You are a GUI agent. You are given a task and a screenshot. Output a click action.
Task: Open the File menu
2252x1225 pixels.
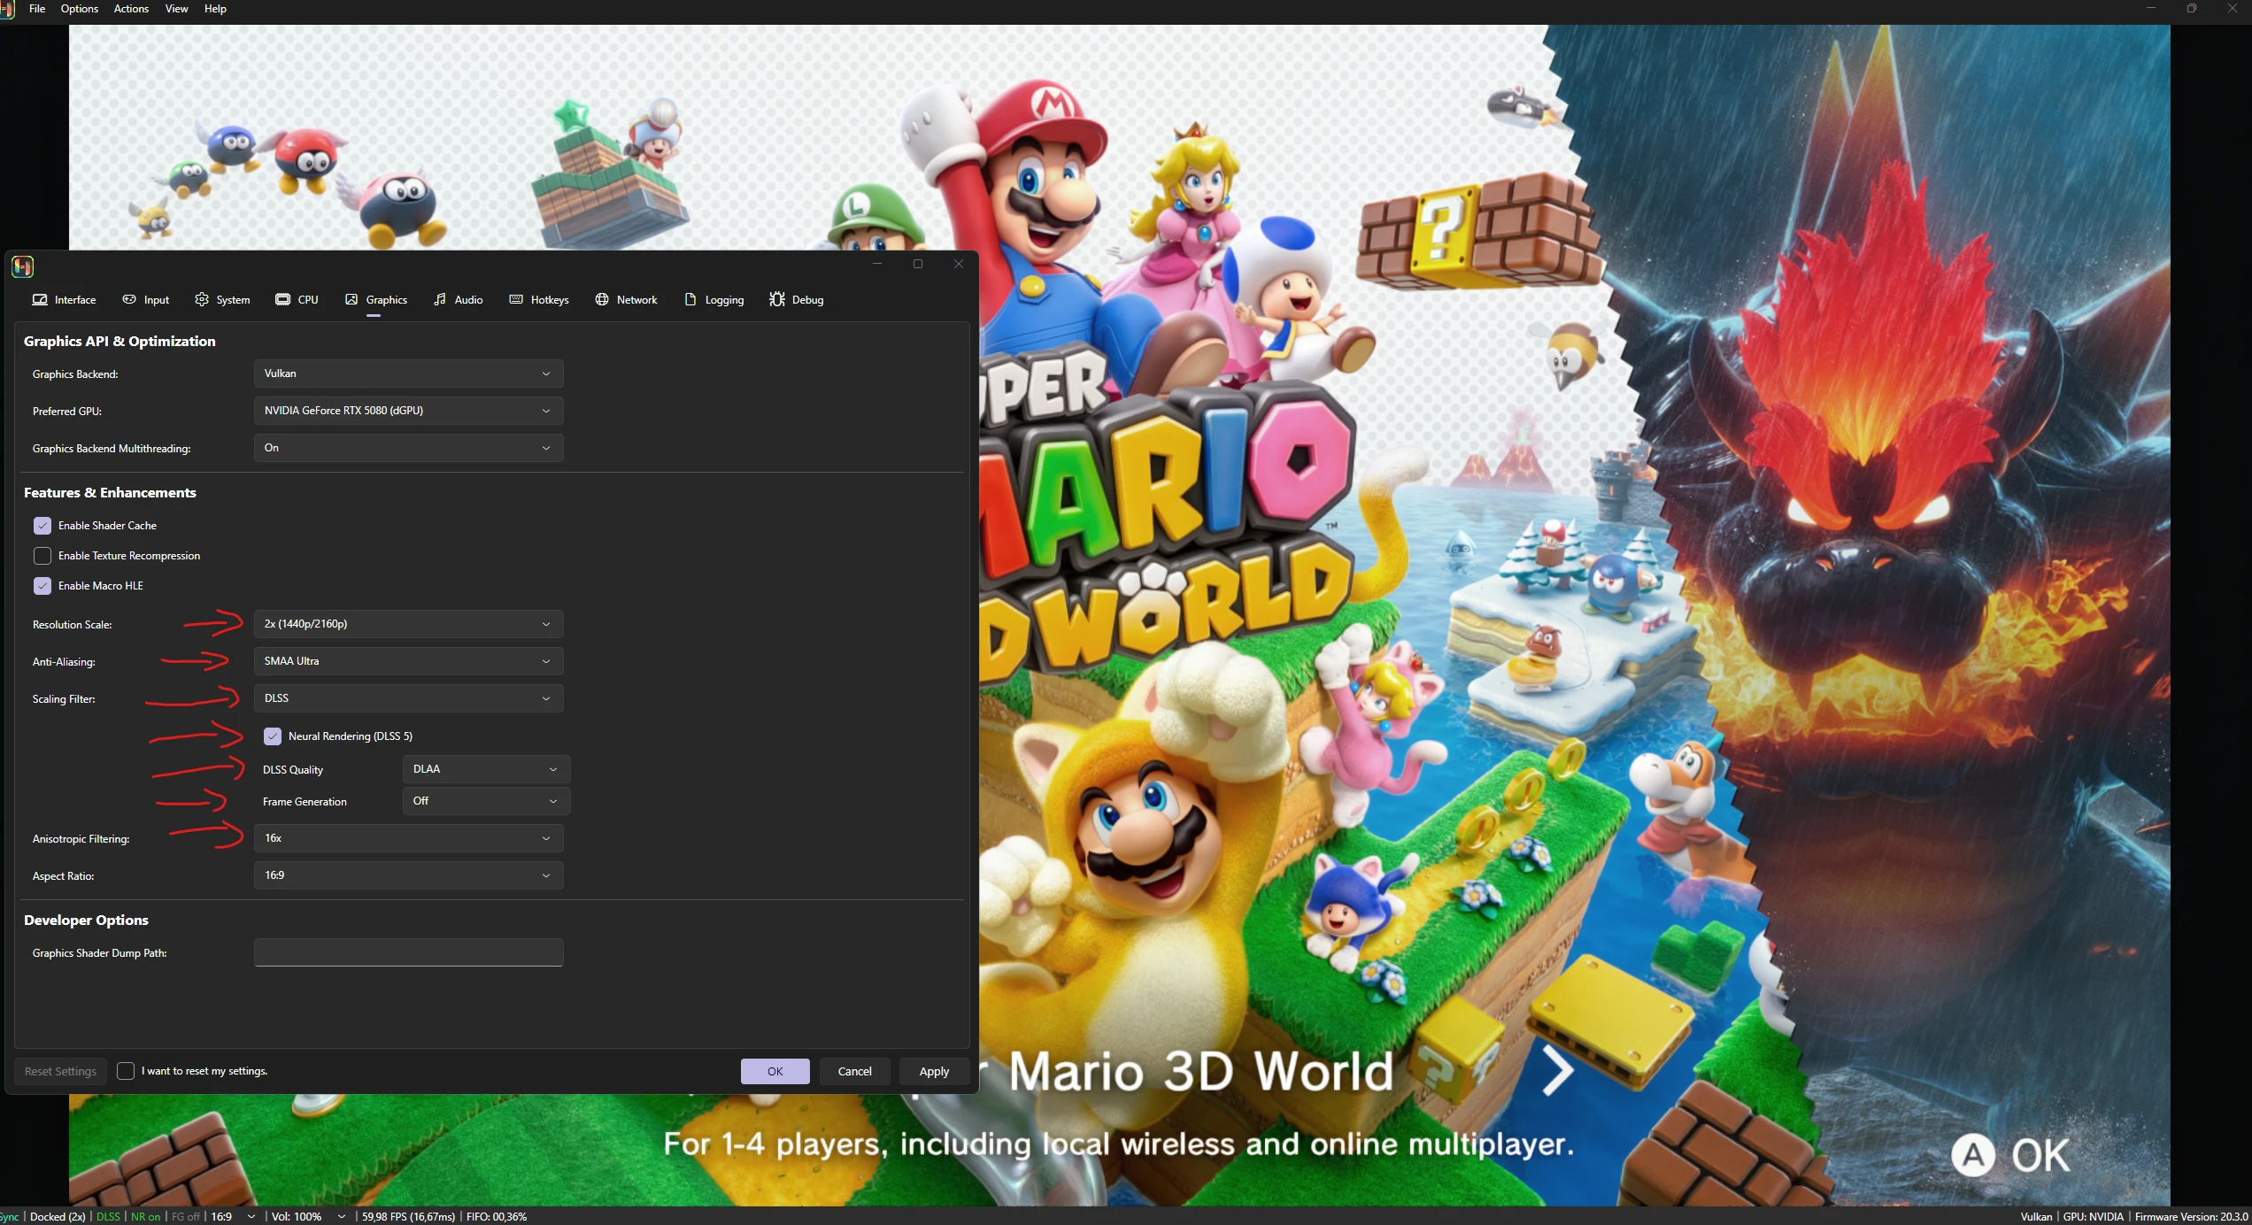(37, 9)
